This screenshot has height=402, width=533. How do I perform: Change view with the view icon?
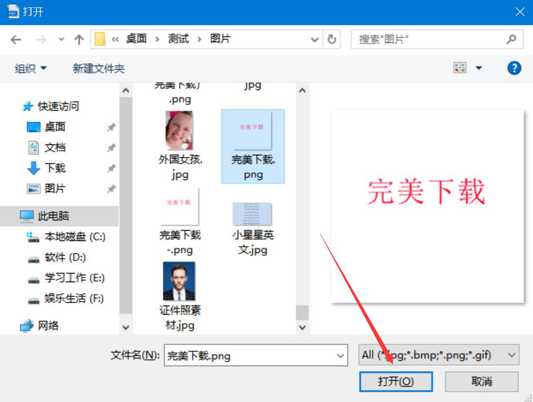tap(460, 67)
